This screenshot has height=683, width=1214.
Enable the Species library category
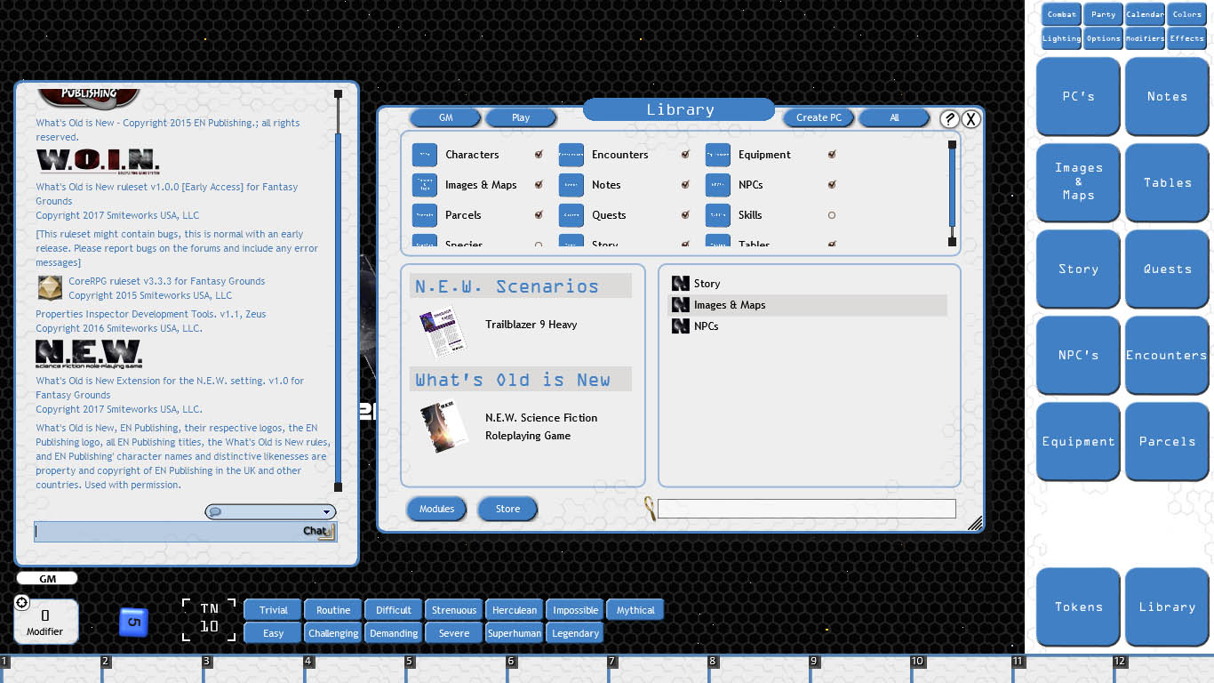(539, 245)
